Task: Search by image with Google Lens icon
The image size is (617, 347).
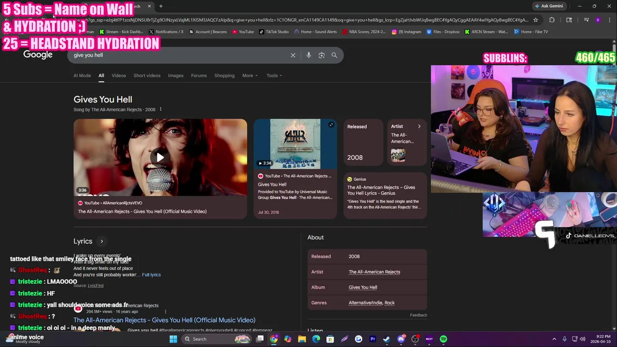Action: pyautogui.click(x=322, y=55)
